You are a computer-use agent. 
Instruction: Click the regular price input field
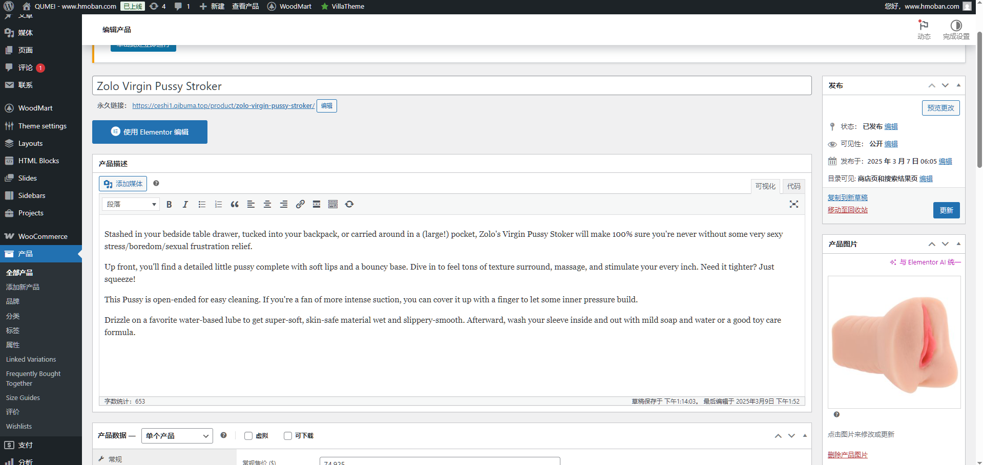coord(440,461)
